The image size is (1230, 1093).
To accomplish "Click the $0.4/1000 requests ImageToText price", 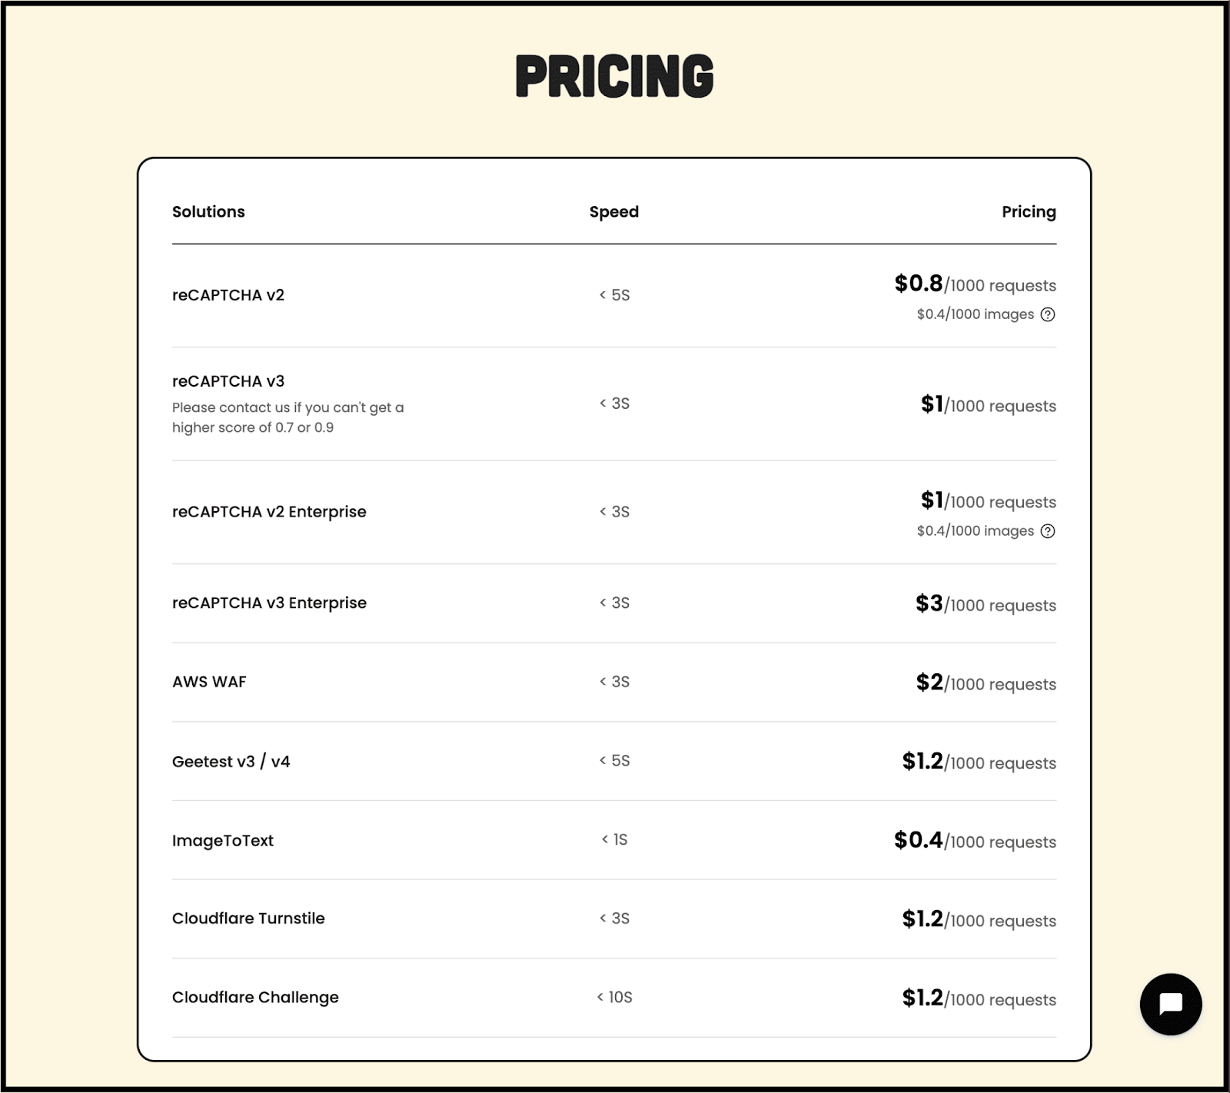I will pos(975,841).
